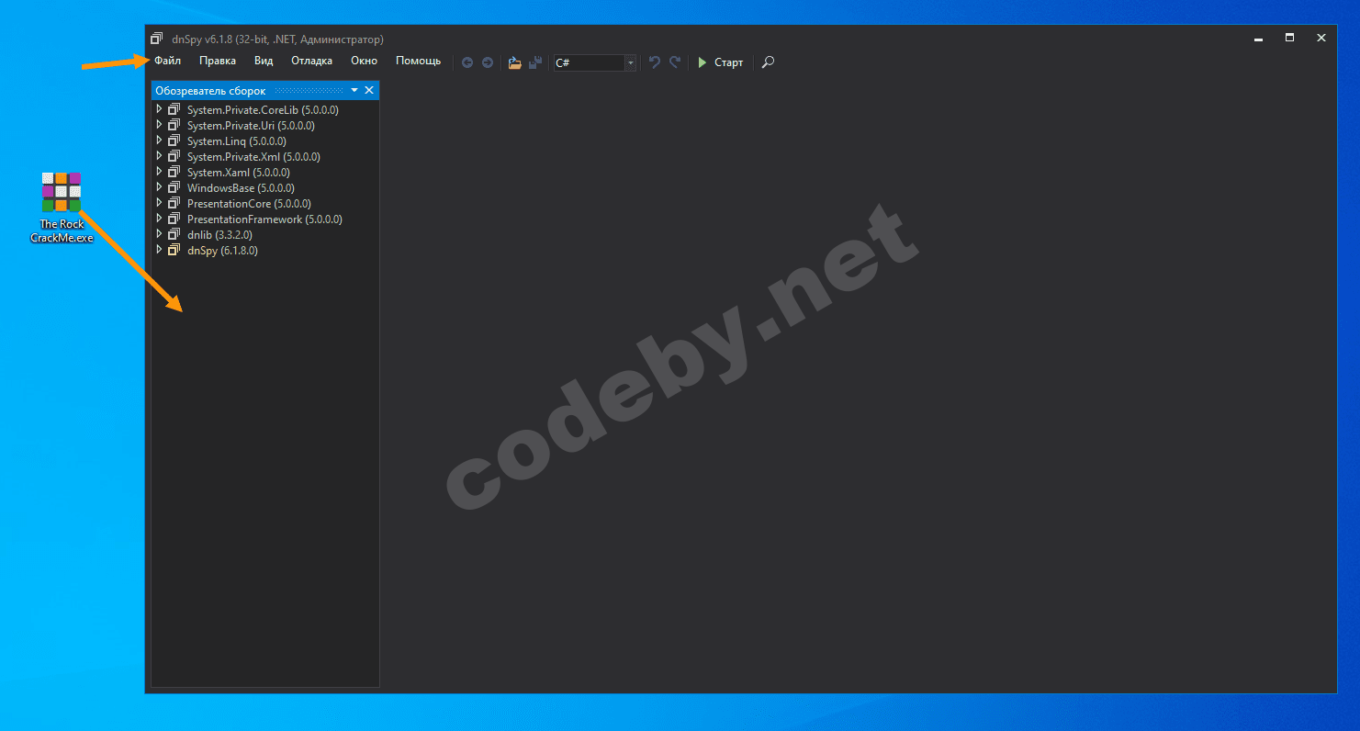Click the navigate forward arrow icon
Screen dimensions: 1360x731
click(488, 62)
